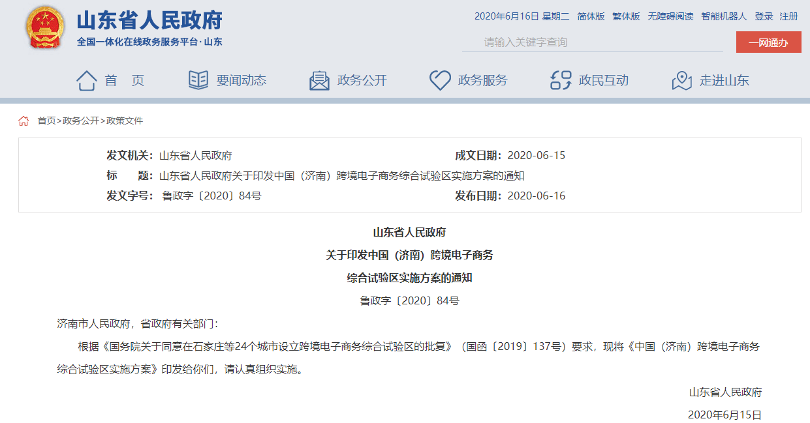Click the 登录 login link
810x423 pixels.
(x=763, y=16)
